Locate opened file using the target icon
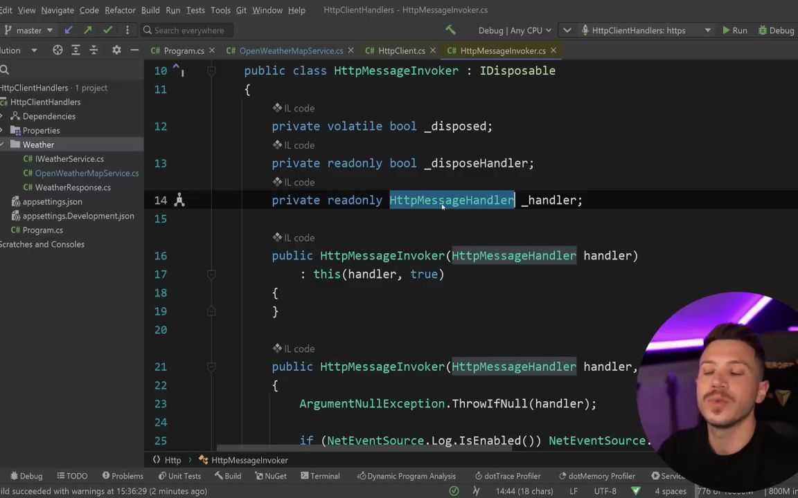Screen dimensions: 798x498 pos(57,50)
